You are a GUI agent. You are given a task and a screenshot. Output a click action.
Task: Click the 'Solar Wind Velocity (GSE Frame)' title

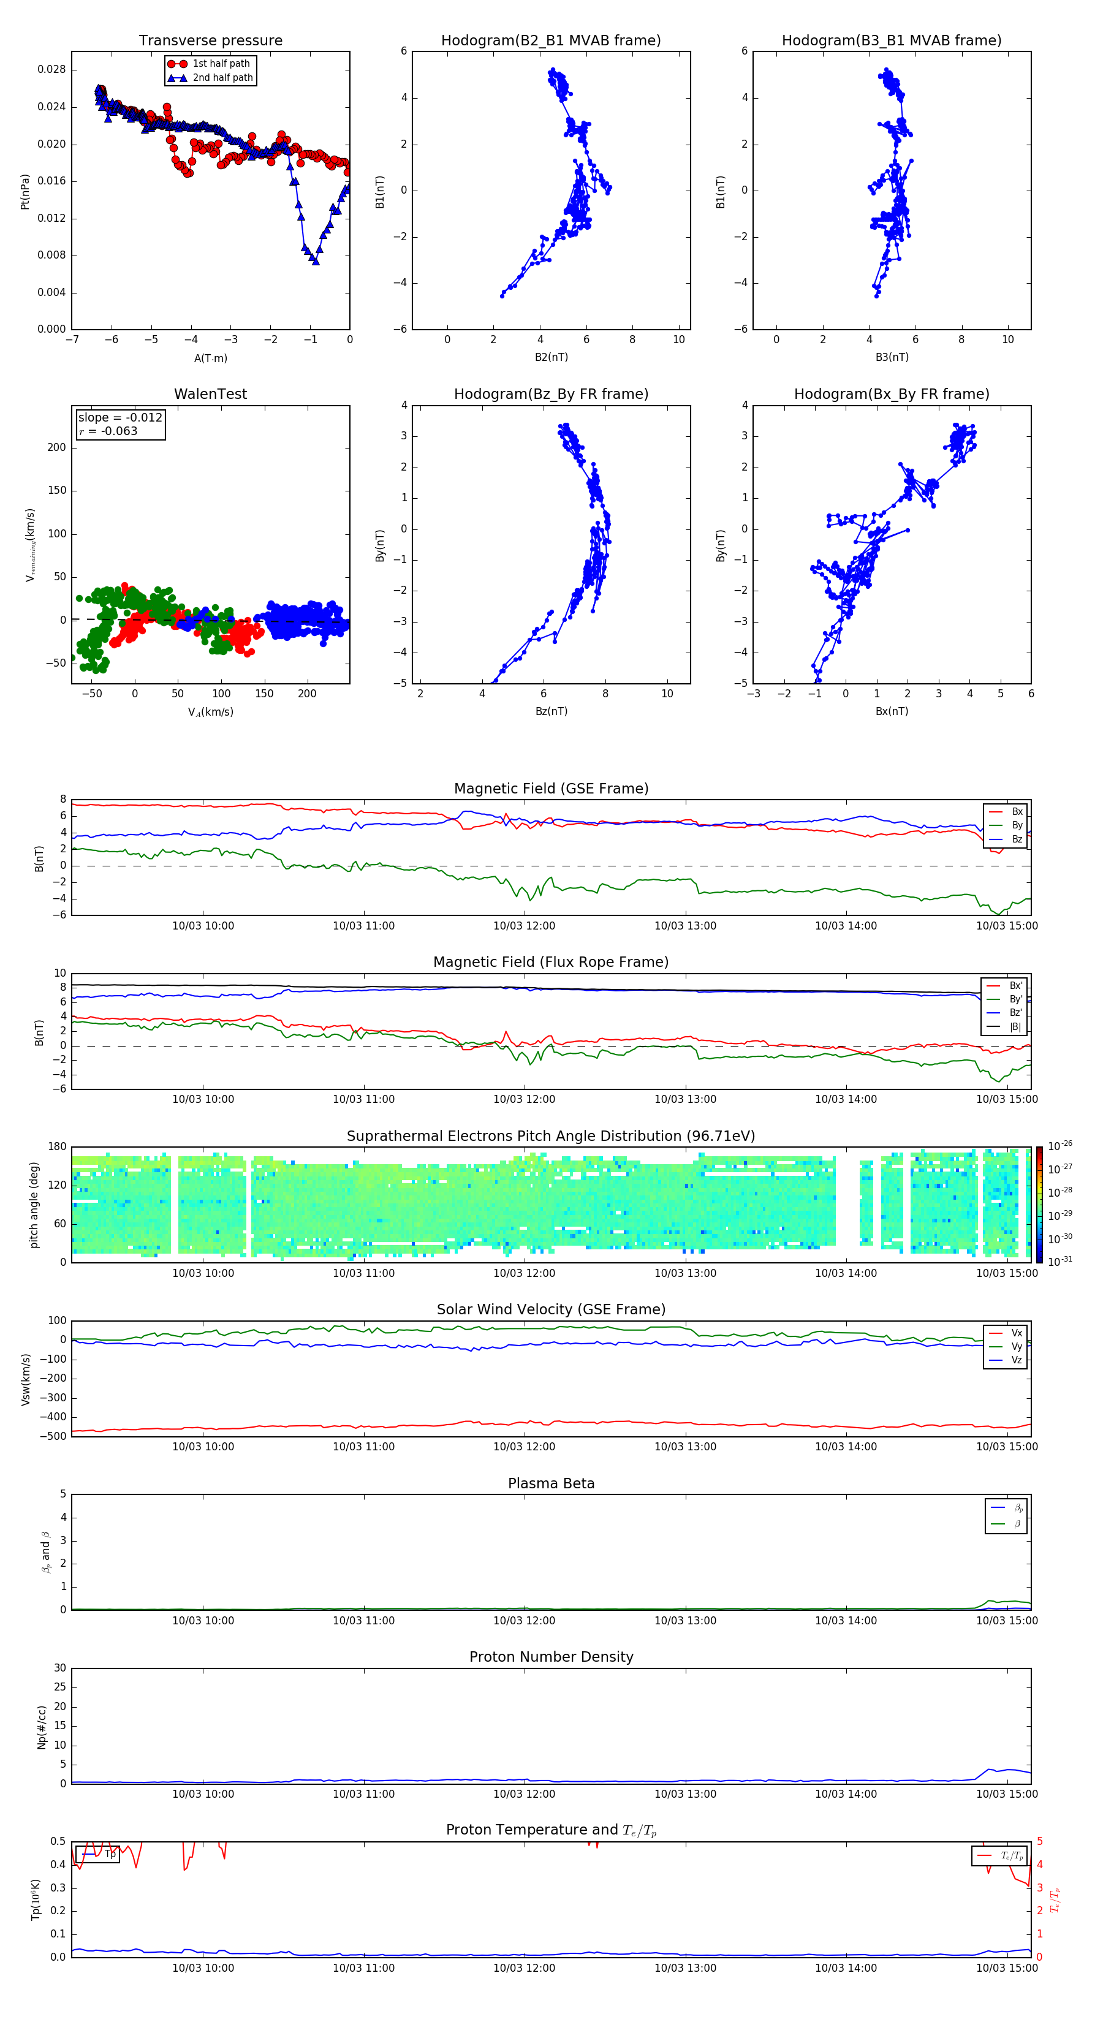click(551, 1310)
